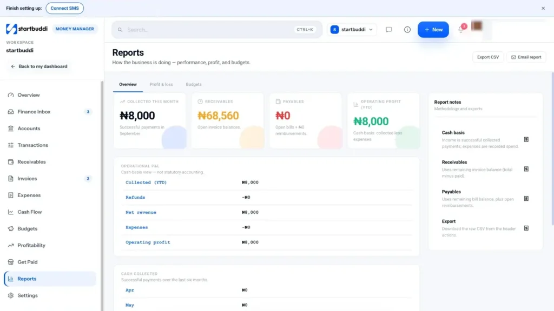Viewport: 554px width, 311px height.
Task: Click the Expenses row in Operational P&L
Action: 267,227
